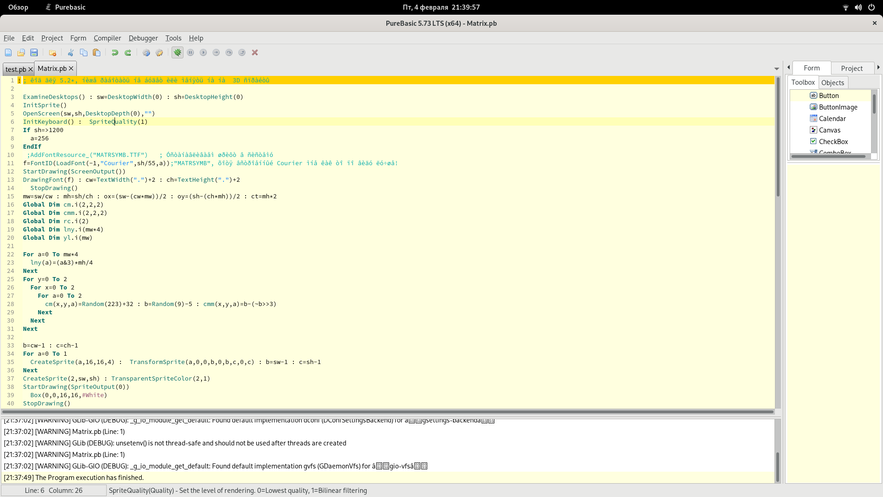Click the debugger Step Out icon
Image resolution: width=883 pixels, height=497 pixels.
[242, 53]
